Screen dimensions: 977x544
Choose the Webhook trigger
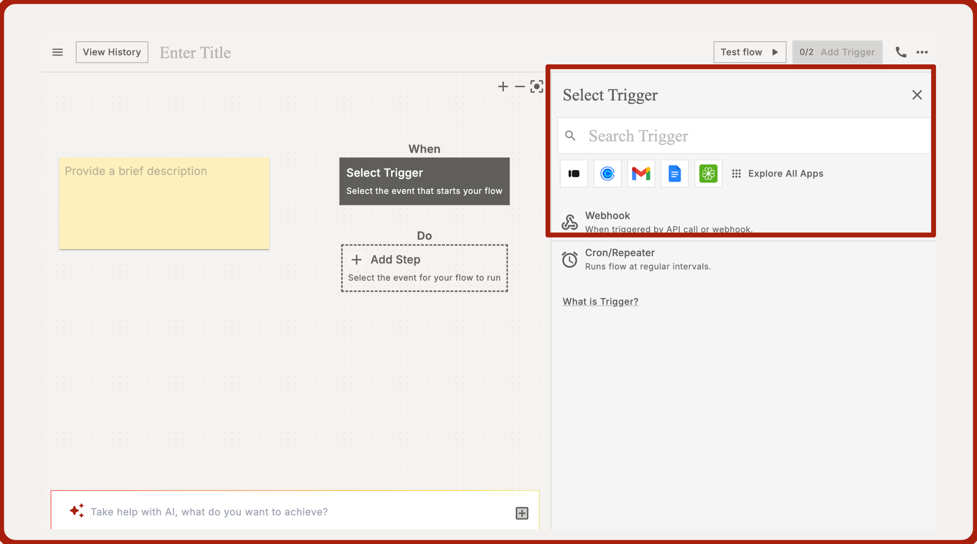[744, 222]
